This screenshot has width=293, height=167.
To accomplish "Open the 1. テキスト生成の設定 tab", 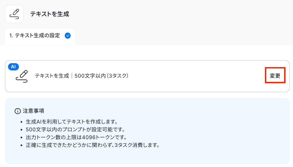I will (35, 36).
